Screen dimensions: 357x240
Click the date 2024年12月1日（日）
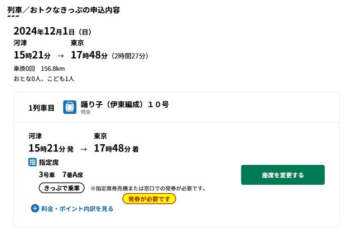52,31
